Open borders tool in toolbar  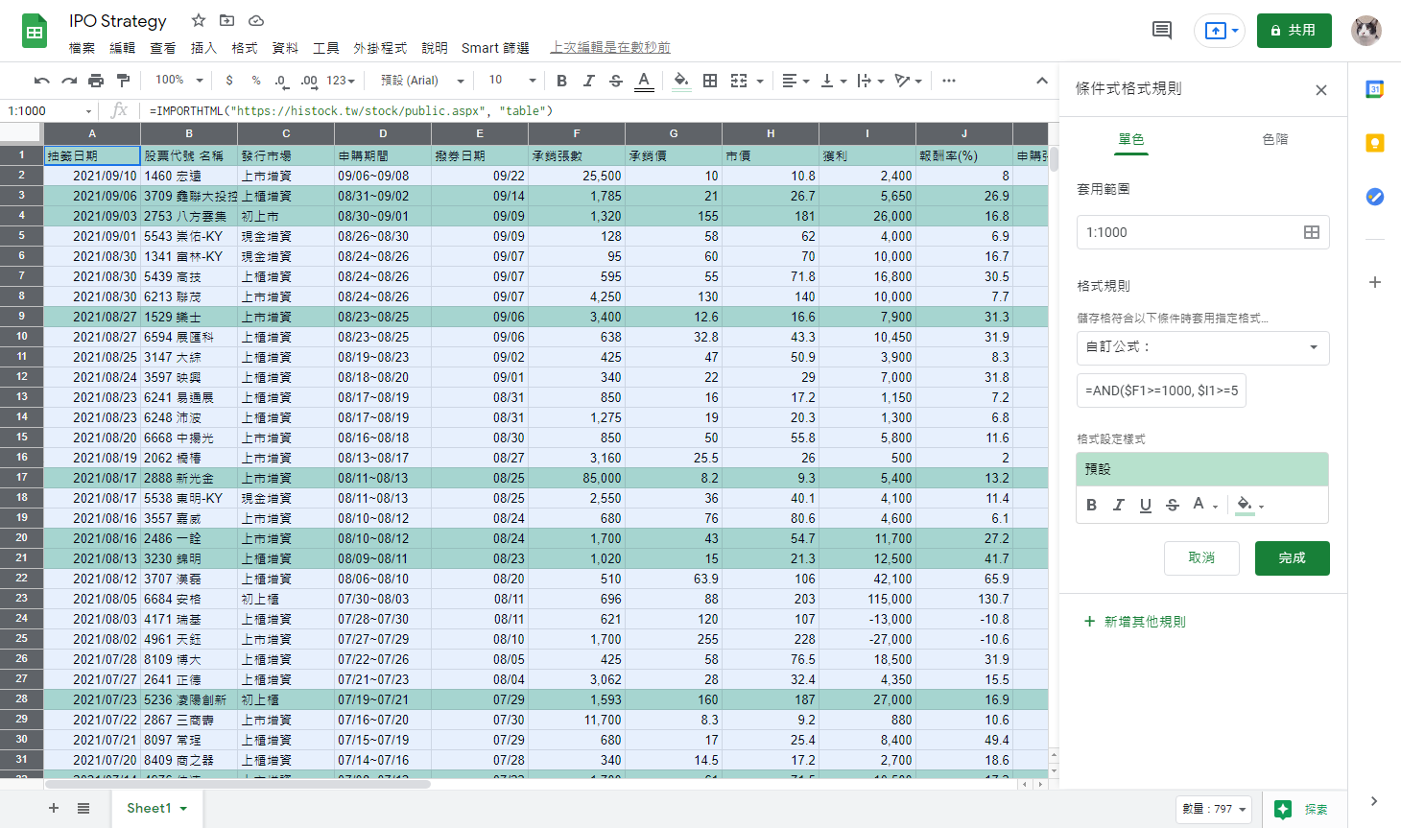[x=710, y=81]
